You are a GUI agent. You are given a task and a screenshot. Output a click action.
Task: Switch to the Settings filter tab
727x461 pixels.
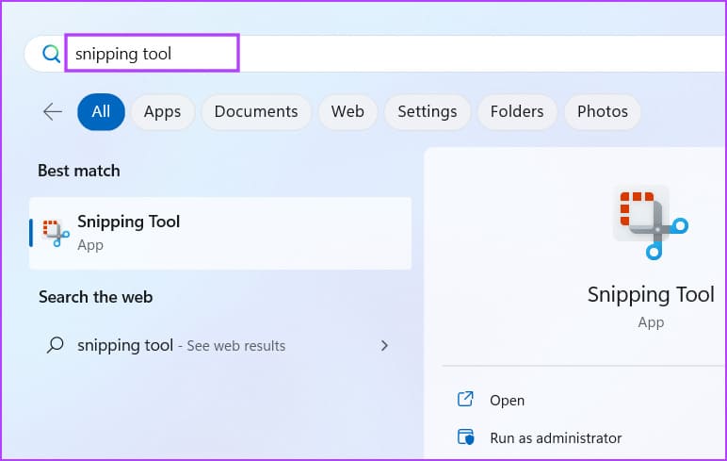coord(427,112)
